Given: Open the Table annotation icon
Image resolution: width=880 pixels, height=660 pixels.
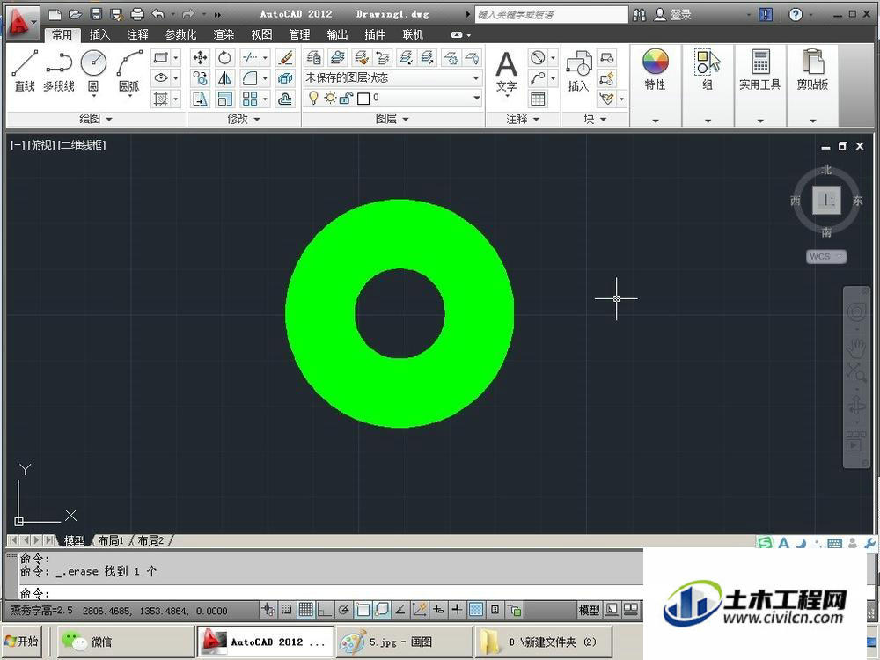Looking at the screenshot, I should 538,99.
